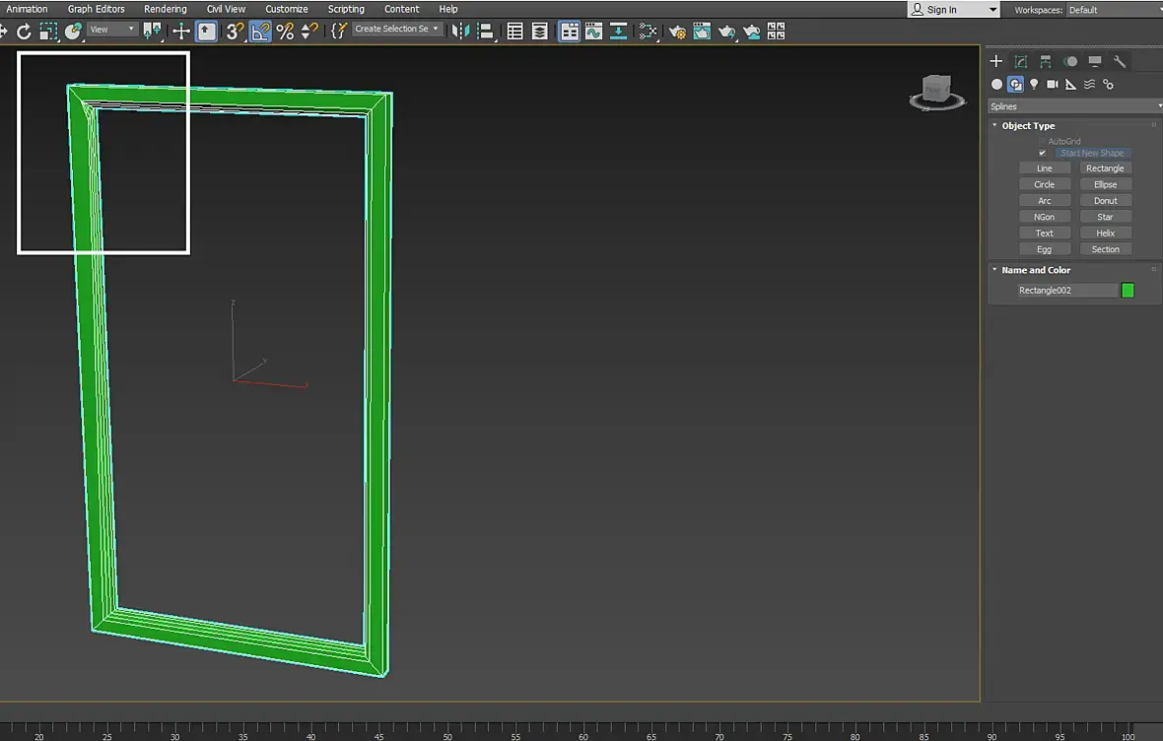
Task: Open the Scene Explorer toggle icon
Action: pyautogui.click(x=514, y=32)
